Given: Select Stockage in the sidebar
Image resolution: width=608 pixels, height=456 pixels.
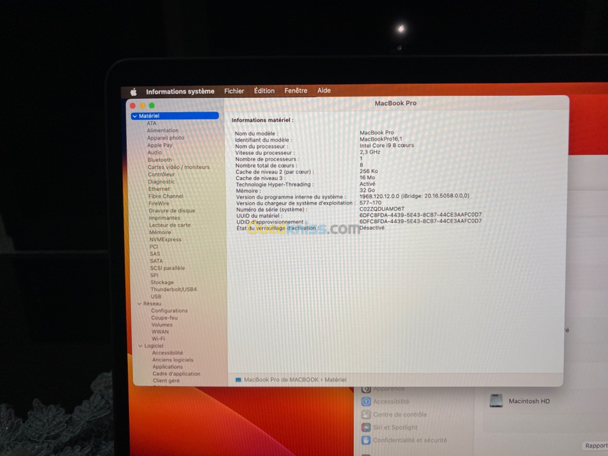Looking at the screenshot, I should [x=162, y=282].
